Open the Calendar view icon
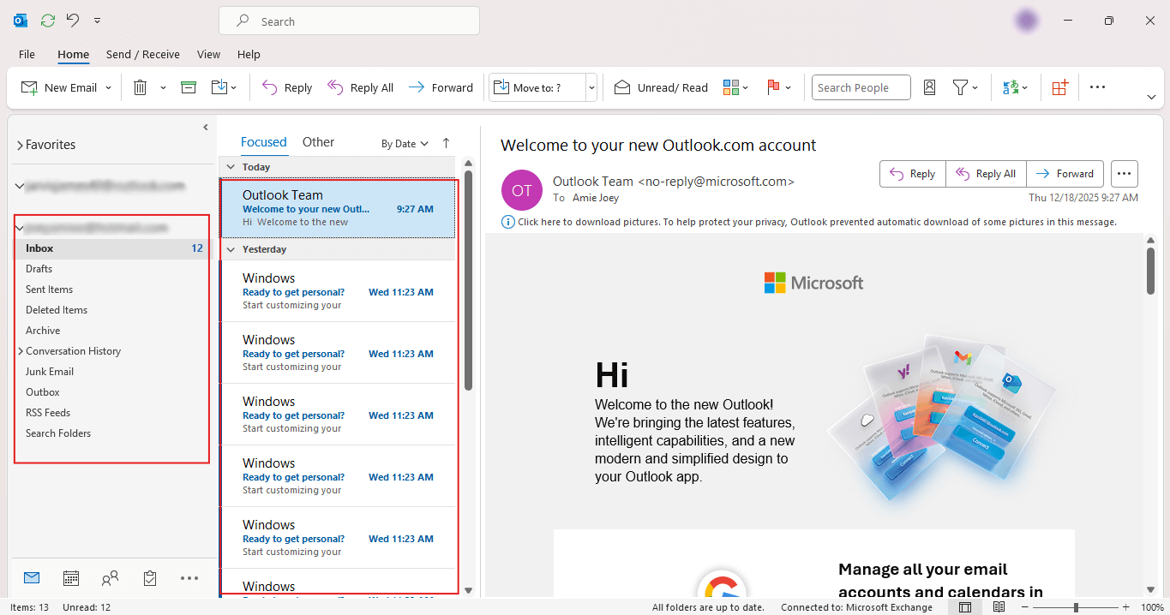 coord(71,578)
